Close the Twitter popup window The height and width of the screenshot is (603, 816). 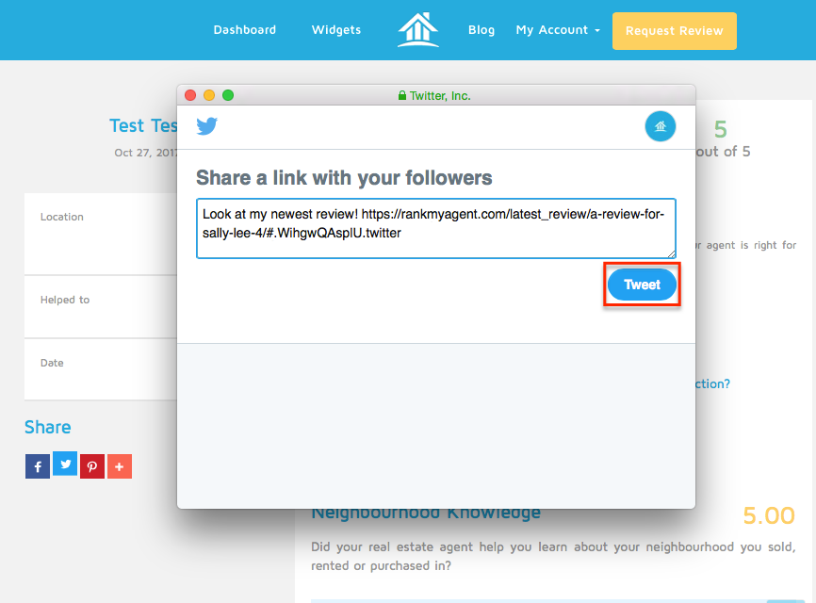pos(190,95)
